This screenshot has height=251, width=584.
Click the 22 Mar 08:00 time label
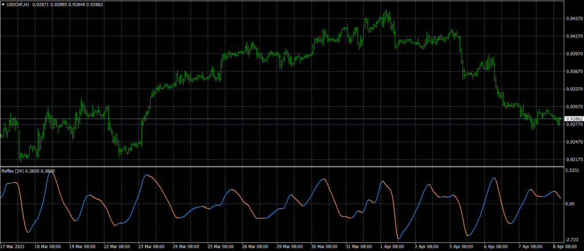[117, 246]
